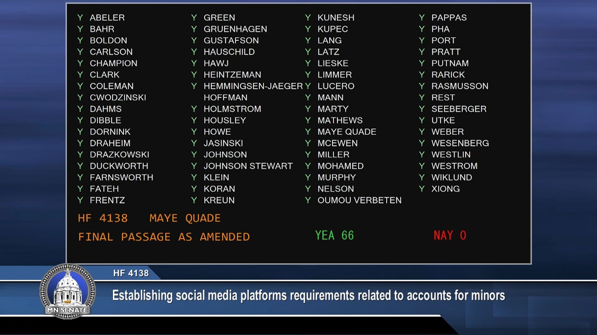Click the orange HF 4138 bill number
This screenshot has width=597, height=335.
[x=103, y=218]
